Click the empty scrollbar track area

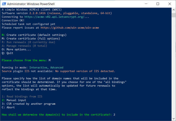pos(174,67)
